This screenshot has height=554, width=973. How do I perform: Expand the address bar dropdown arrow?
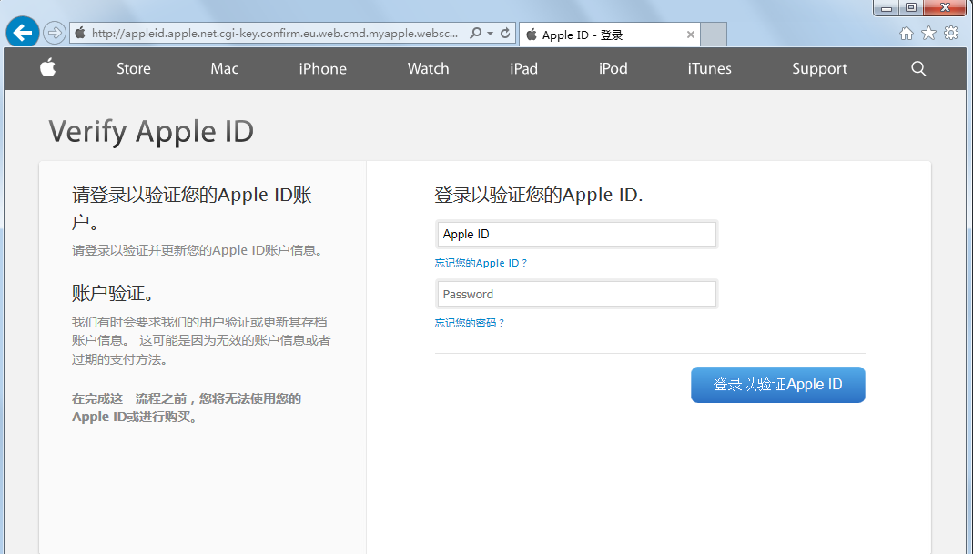tap(491, 34)
